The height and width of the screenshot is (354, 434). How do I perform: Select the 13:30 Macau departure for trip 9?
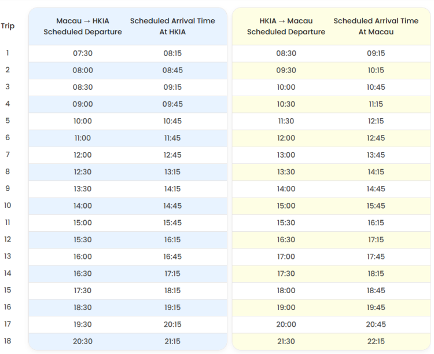83,188
